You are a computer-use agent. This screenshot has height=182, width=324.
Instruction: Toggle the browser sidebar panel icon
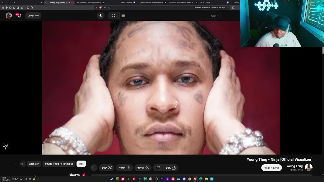tap(18, 8)
